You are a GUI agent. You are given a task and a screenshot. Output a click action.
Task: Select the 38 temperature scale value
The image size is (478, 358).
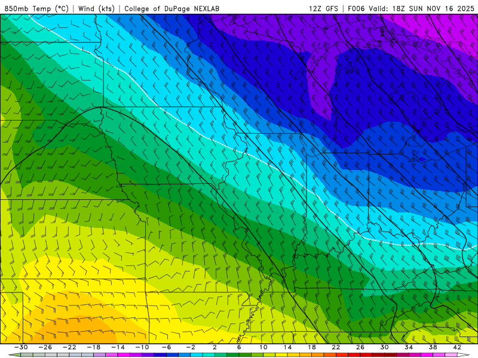(433, 347)
